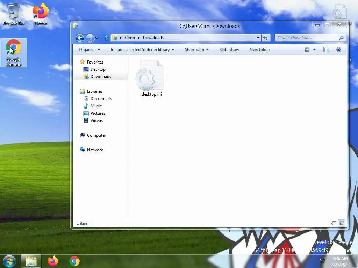The image size is (358, 268).
Task: Click the Pictures library icon
Action: 86,113
